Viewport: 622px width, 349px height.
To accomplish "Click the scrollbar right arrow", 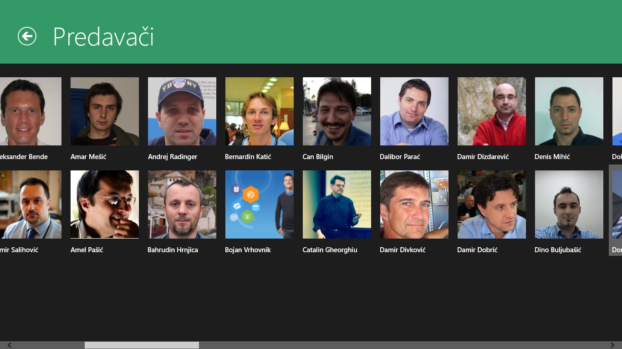I will point(612,345).
